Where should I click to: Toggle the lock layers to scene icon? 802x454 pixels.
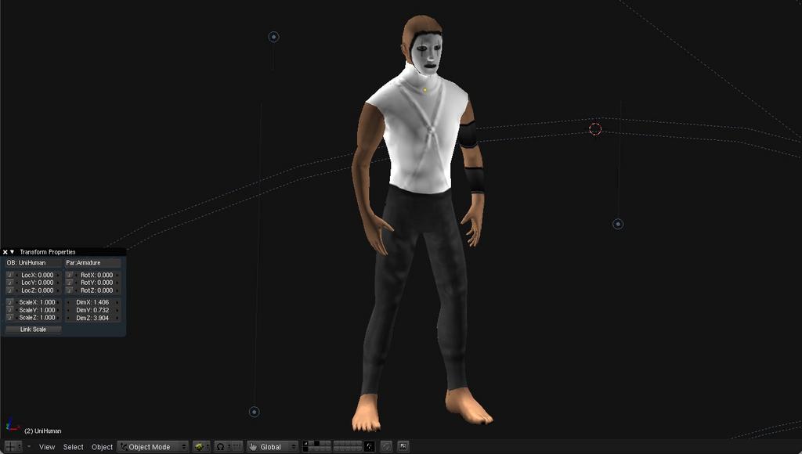pos(370,447)
